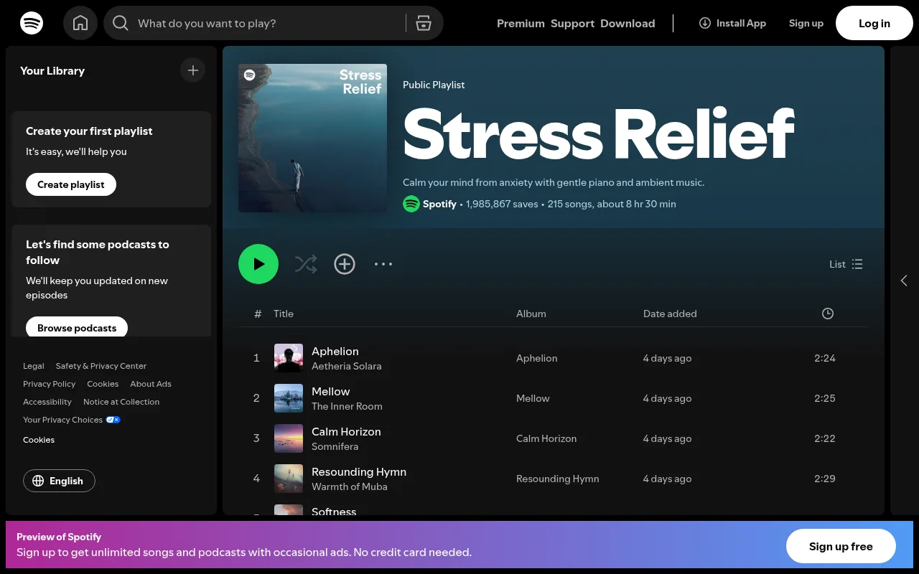Open more options three-dot menu
Screen dimensions: 919x574
click(383, 264)
